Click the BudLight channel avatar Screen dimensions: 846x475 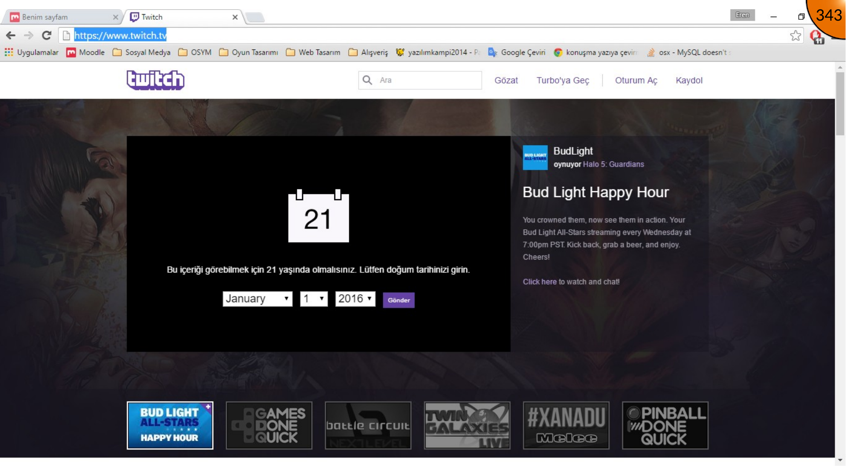[x=535, y=157]
